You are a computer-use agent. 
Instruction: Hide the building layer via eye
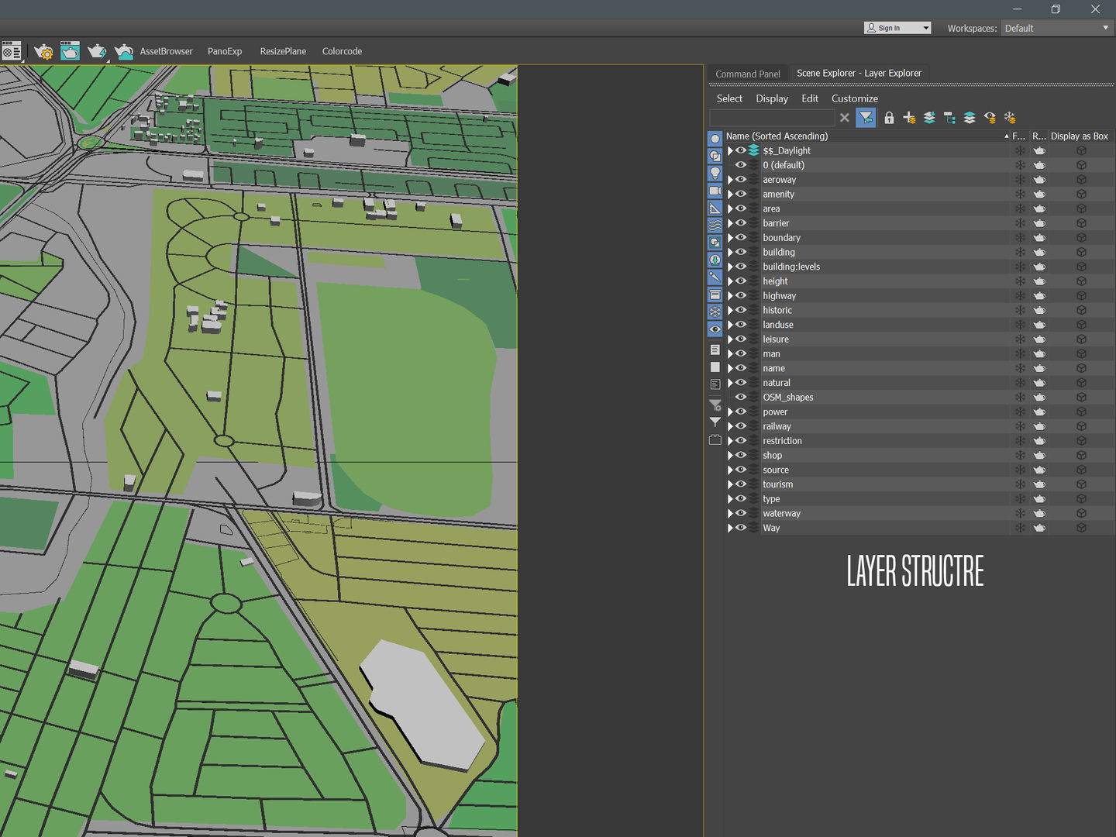click(741, 252)
